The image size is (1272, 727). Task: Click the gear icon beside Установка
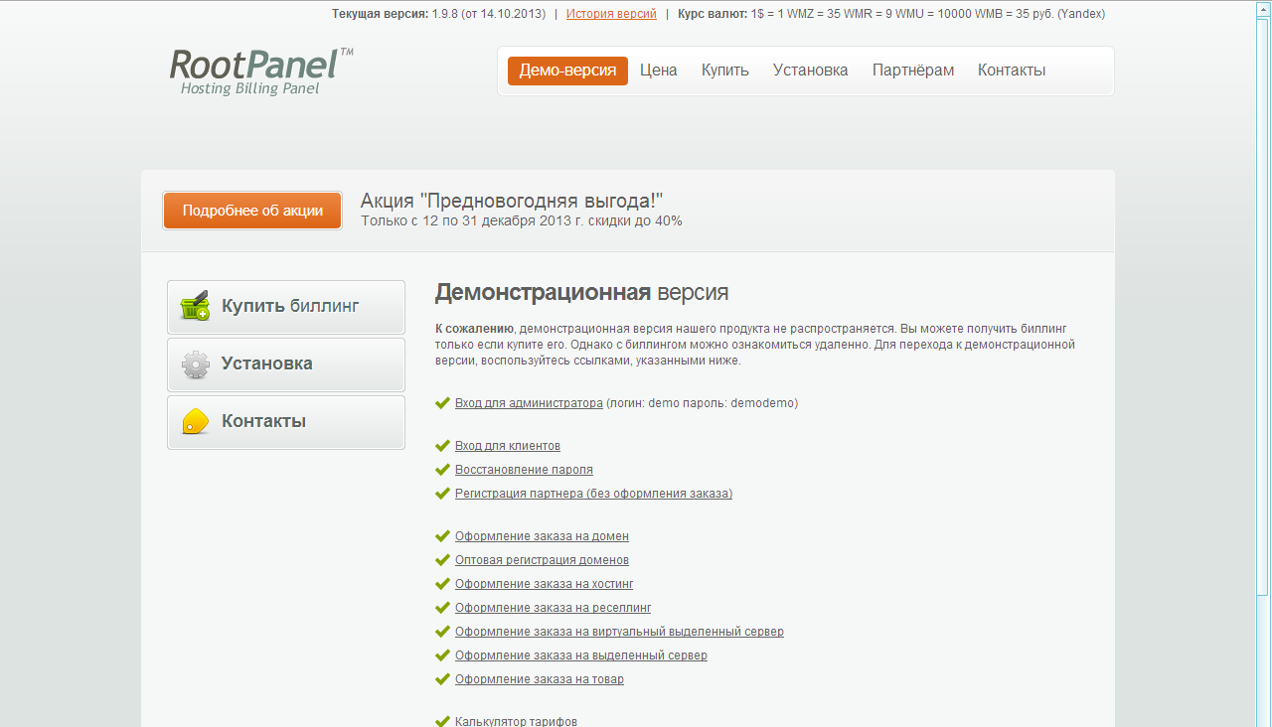(x=196, y=364)
